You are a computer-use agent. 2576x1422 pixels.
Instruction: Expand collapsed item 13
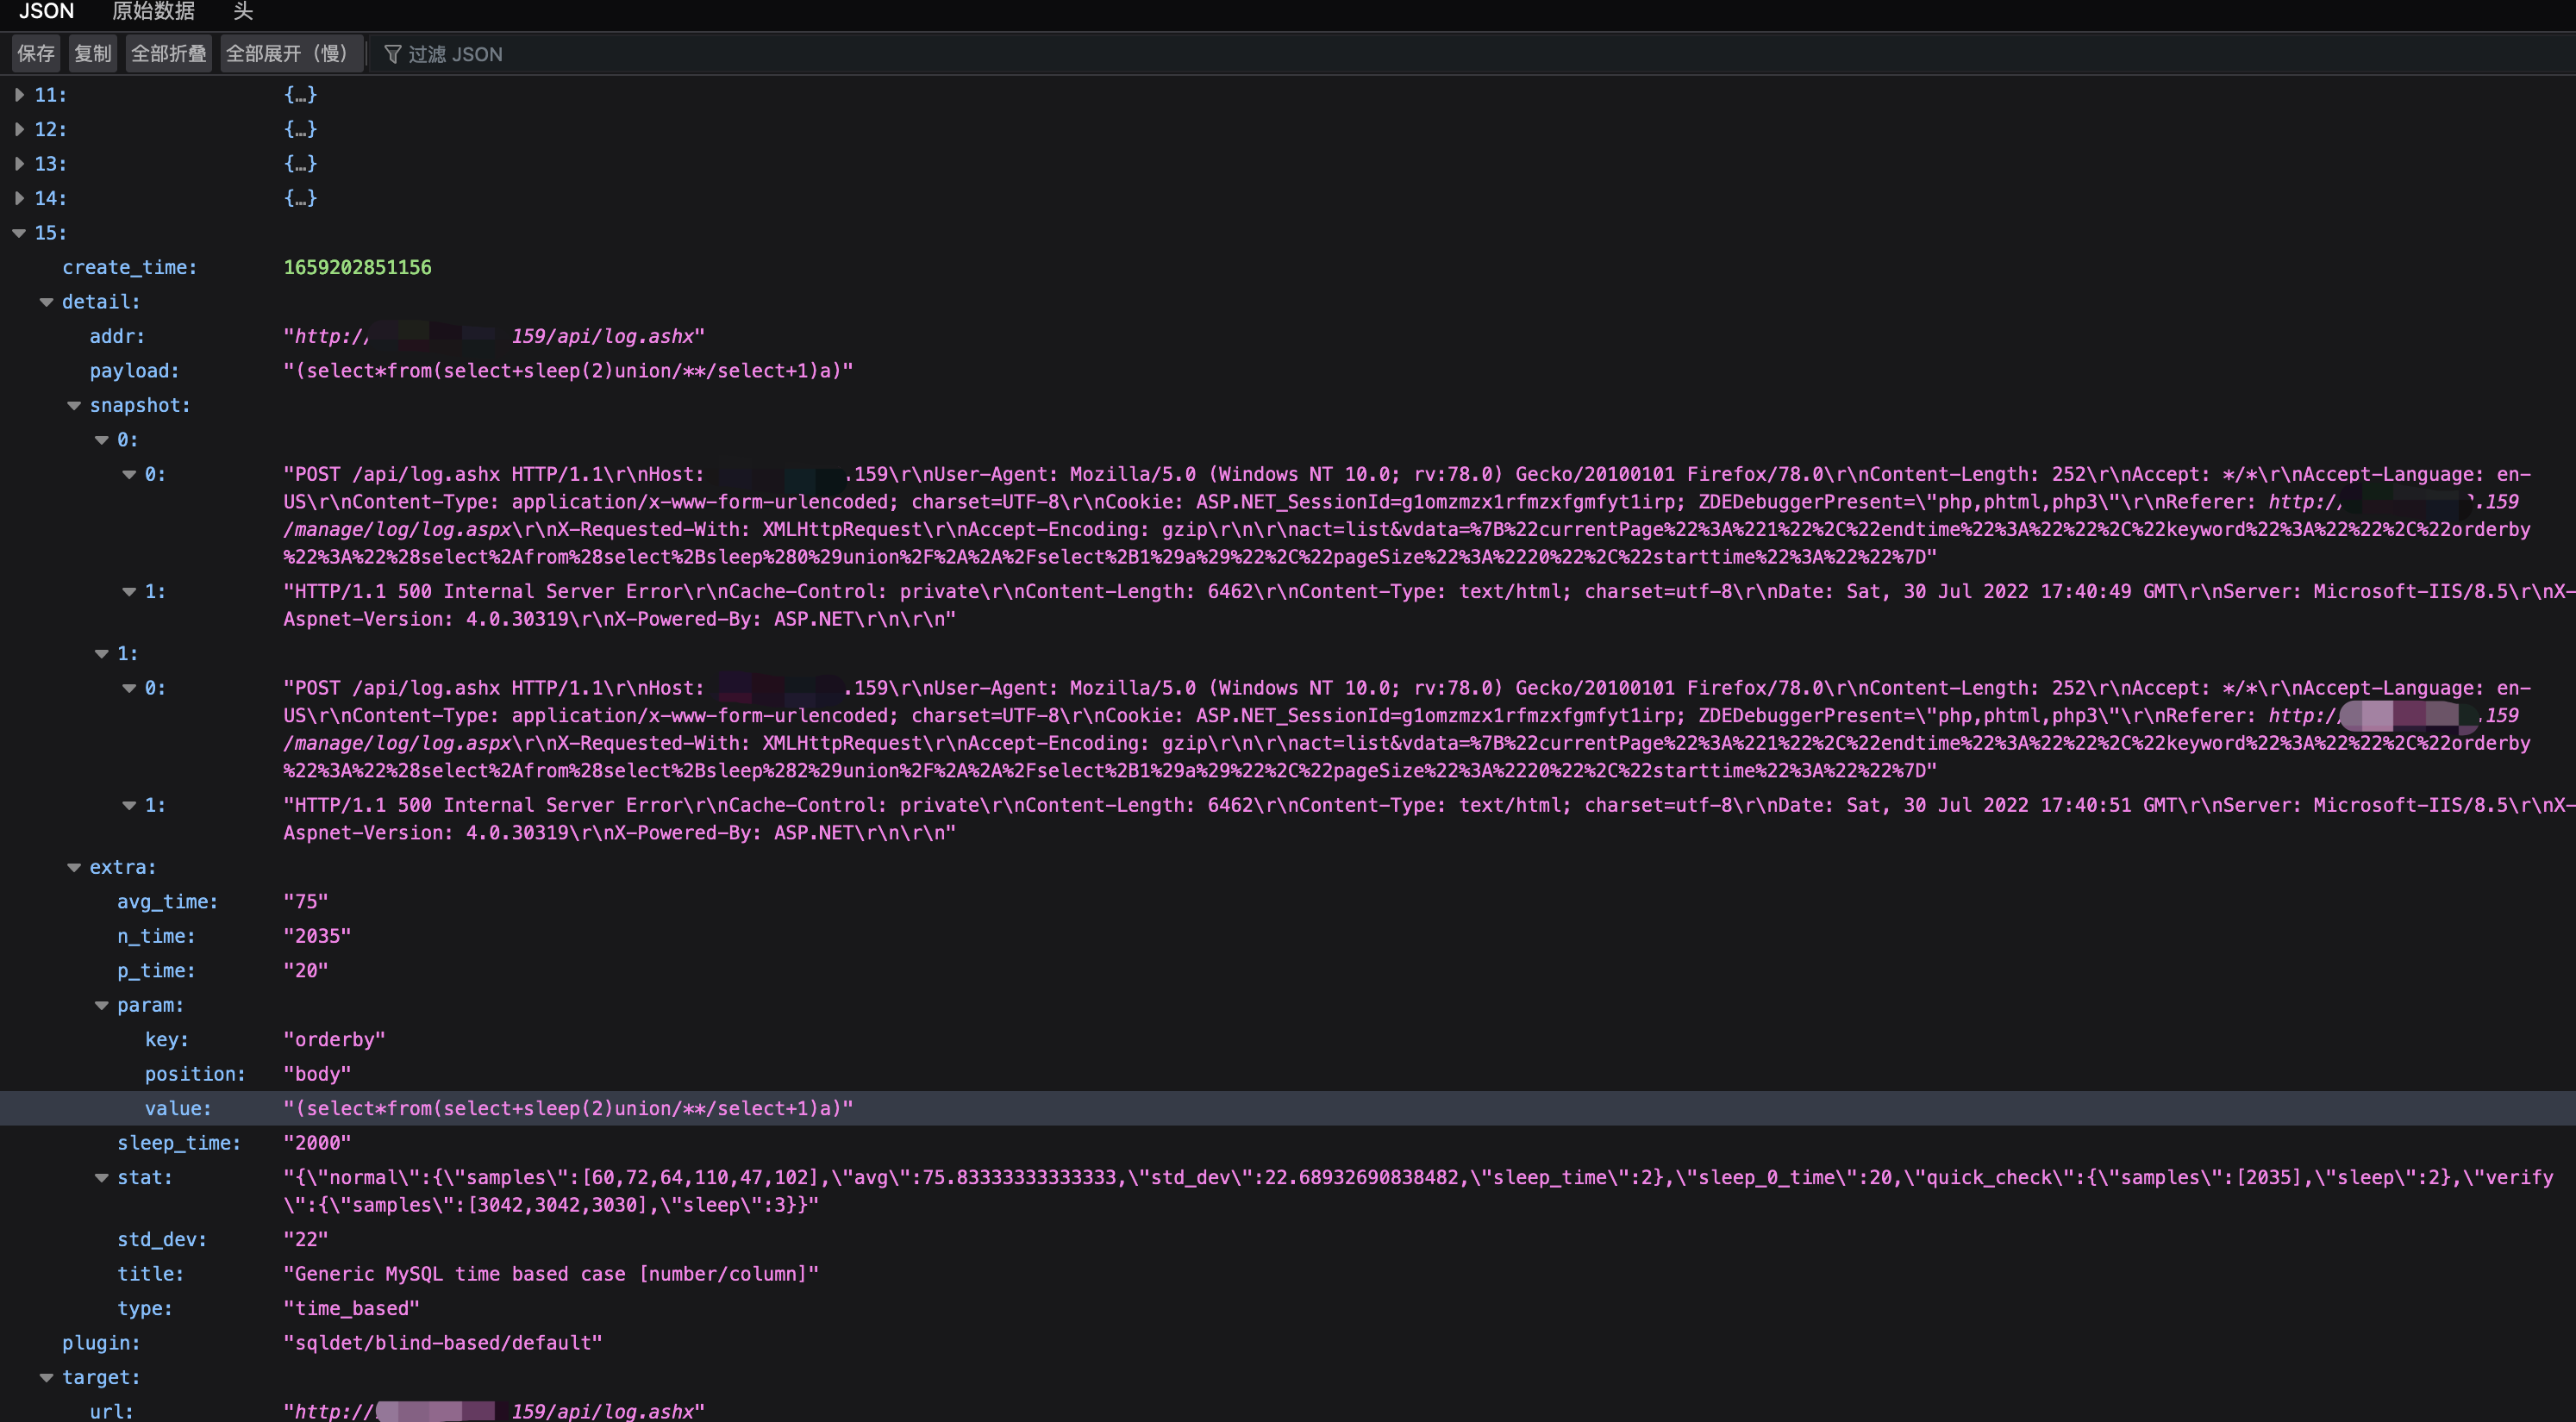click(19, 164)
